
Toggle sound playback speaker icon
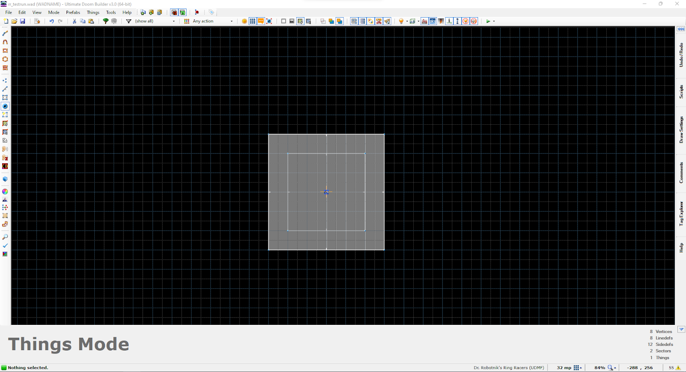[x=474, y=21]
